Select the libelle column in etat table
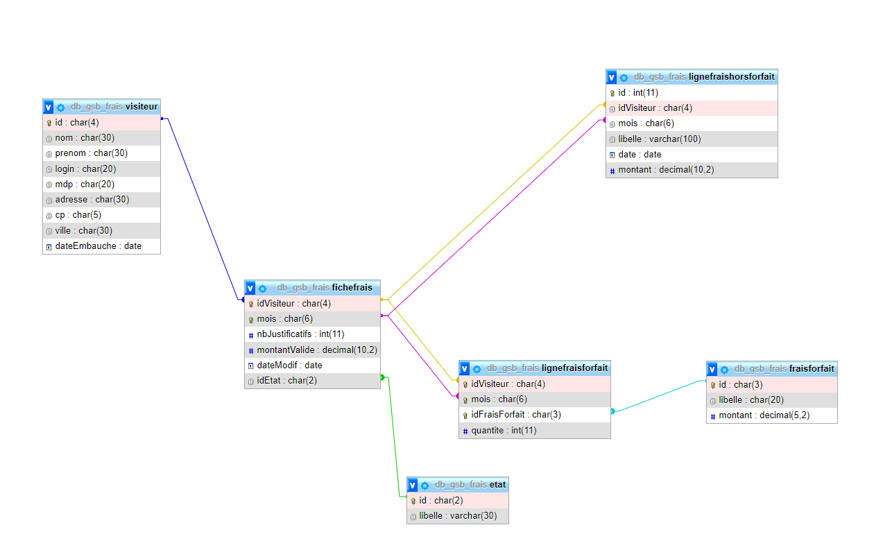The width and height of the screenshot is (883, 541). pyautogui.click(x=454, y=516)
